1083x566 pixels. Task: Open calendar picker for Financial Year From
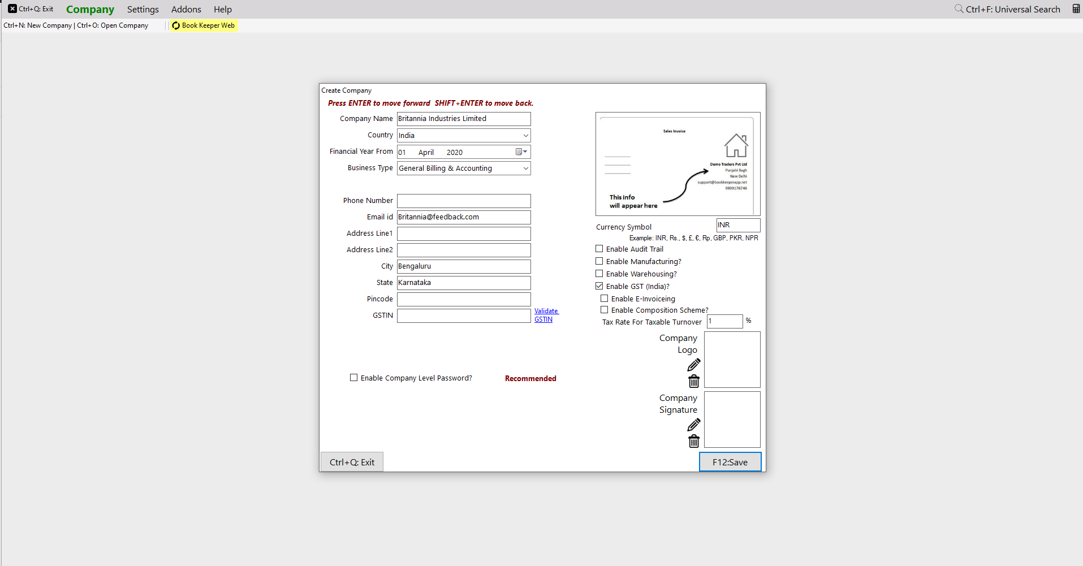(x=521, y=152)
